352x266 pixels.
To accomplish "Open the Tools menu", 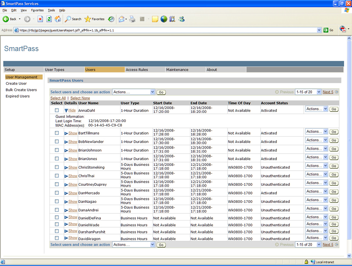I will pos(51,10).
